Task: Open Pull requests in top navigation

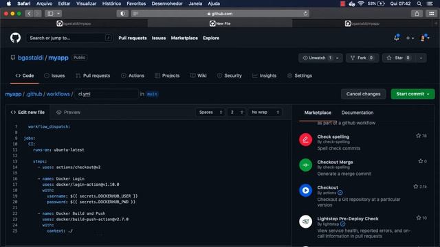Action: click(133, 38)
